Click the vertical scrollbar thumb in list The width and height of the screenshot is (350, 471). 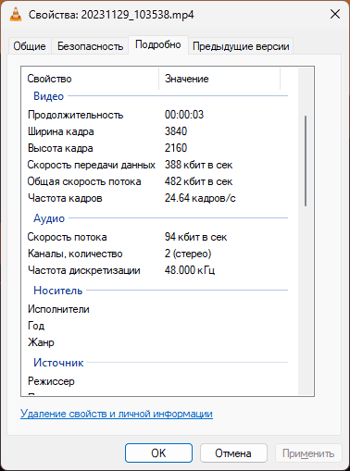point(306,161)
